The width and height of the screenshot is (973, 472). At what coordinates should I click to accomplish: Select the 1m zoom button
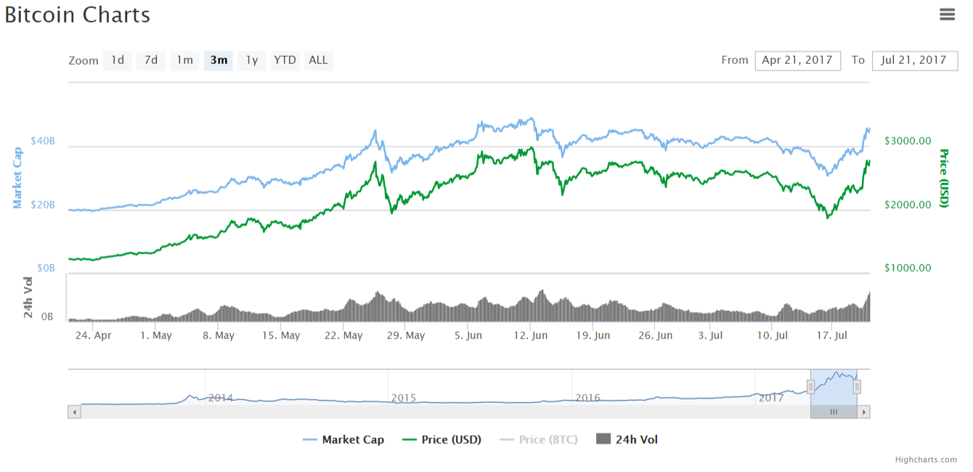tap(184, 60)
